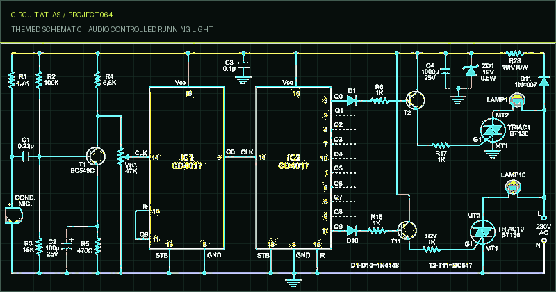
Task: Click the R2 100K resistor symbol
Action: [x=39, y=80]
